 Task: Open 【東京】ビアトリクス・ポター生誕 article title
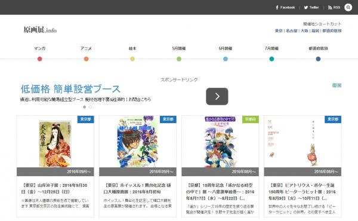pyautogui.click(x=302, y=192)
